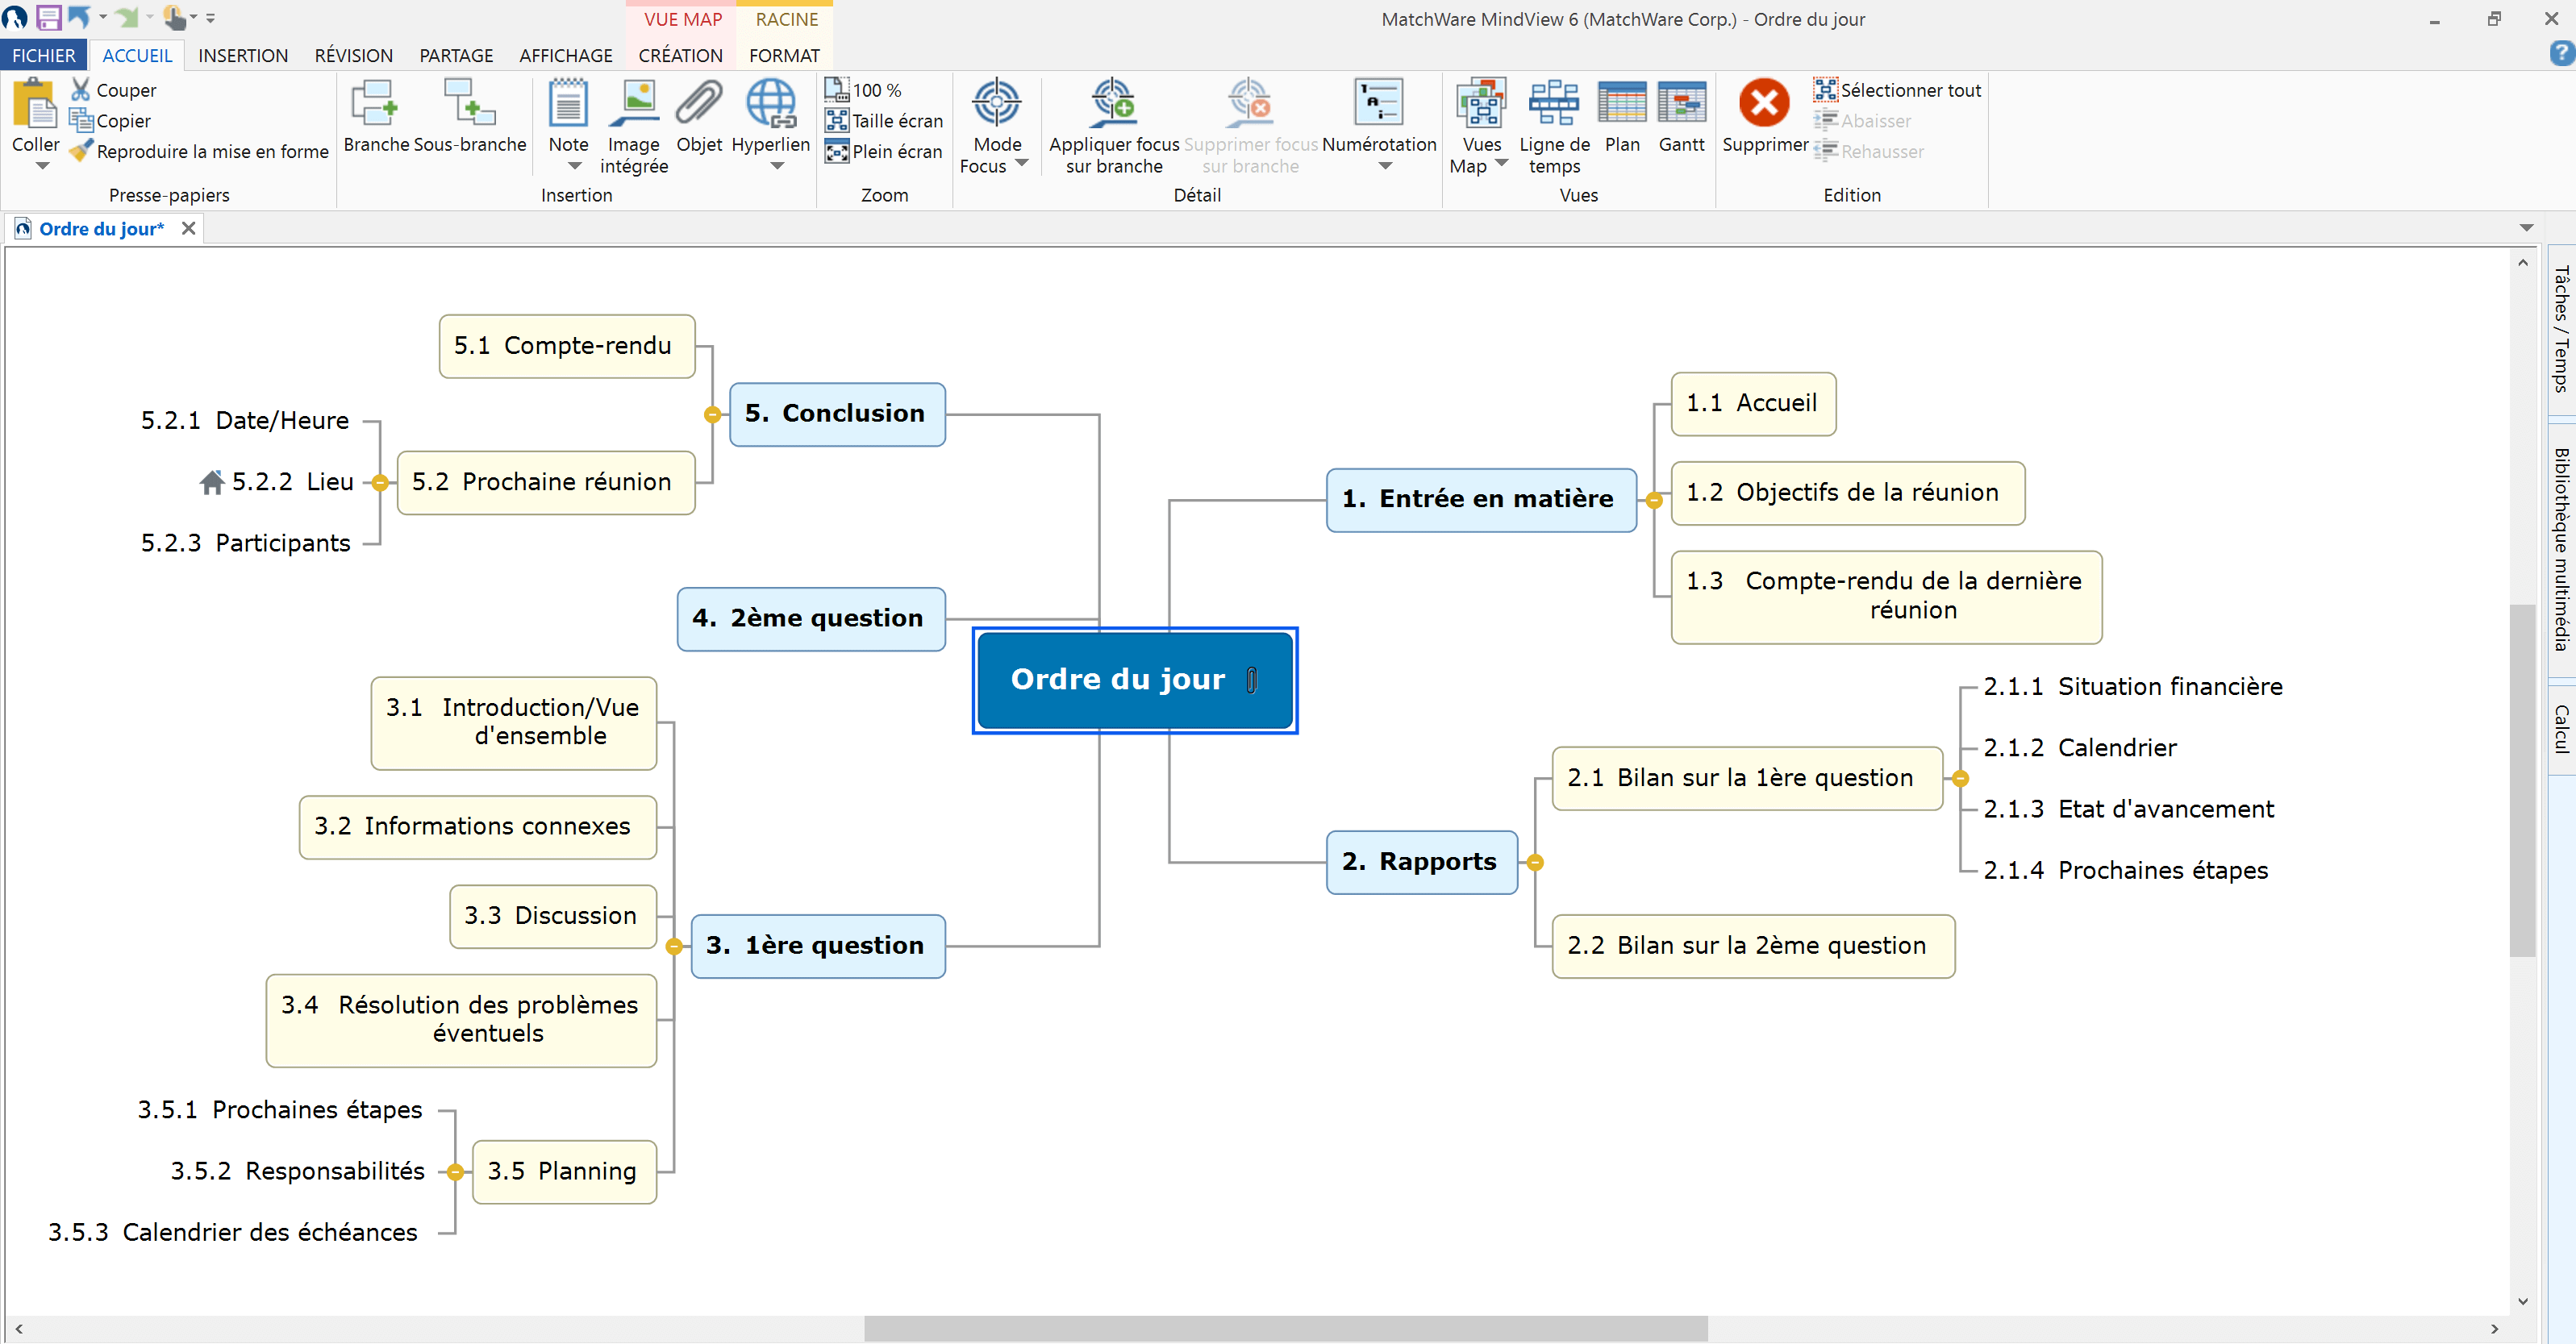Collapse 2.1 Bilan sur la 1ère question toggle
The width and height of the screenshot is (2576, 1344).
pyautogui.click(x=1960, y=778)
